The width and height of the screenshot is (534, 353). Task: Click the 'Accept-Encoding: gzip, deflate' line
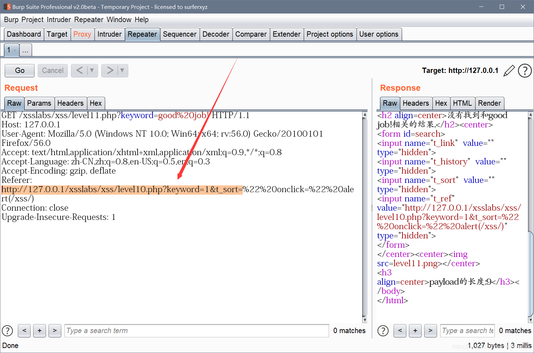pyautogui.click(x=59, y=171)
